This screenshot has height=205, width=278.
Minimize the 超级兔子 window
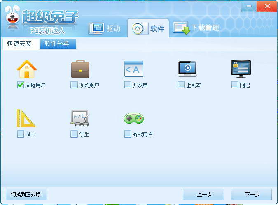click(249, 6)
